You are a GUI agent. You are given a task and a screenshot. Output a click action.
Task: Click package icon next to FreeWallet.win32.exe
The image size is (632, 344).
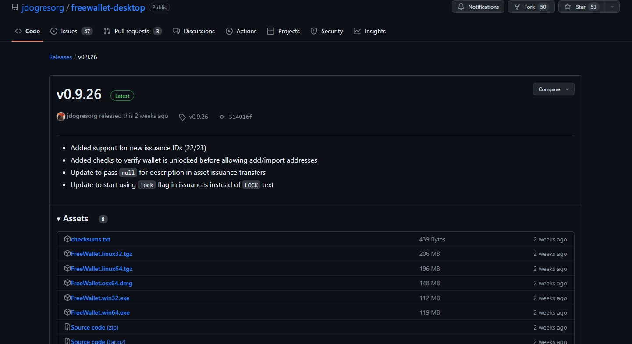tap(67, 298)
